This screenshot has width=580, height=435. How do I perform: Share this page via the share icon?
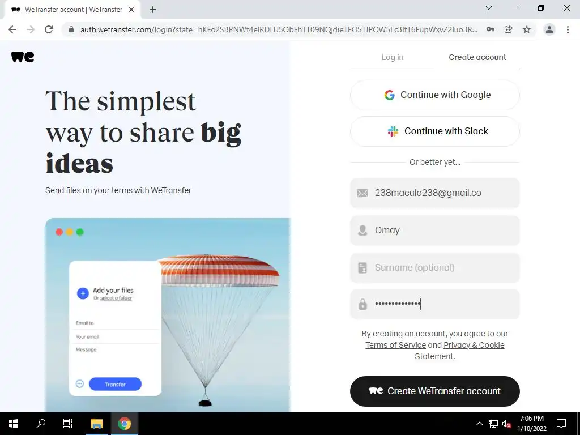(508, 29)
